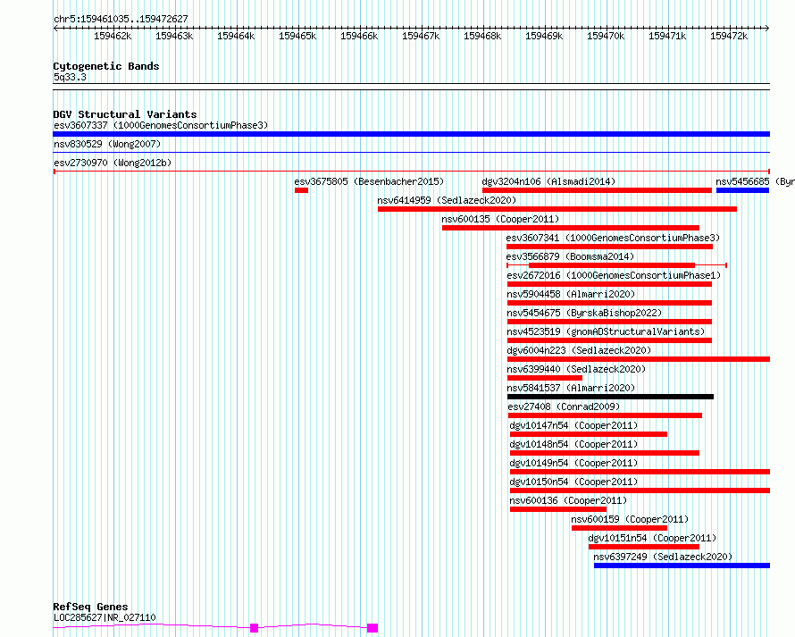Open nsv5454675 (ByrskaBishop2022) label

(x=584, y=313)
